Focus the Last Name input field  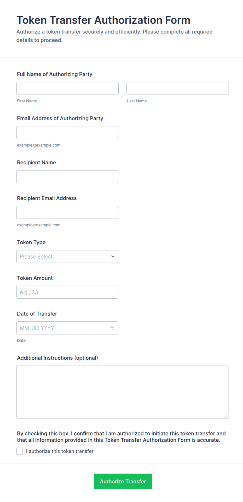pos(178,88)
